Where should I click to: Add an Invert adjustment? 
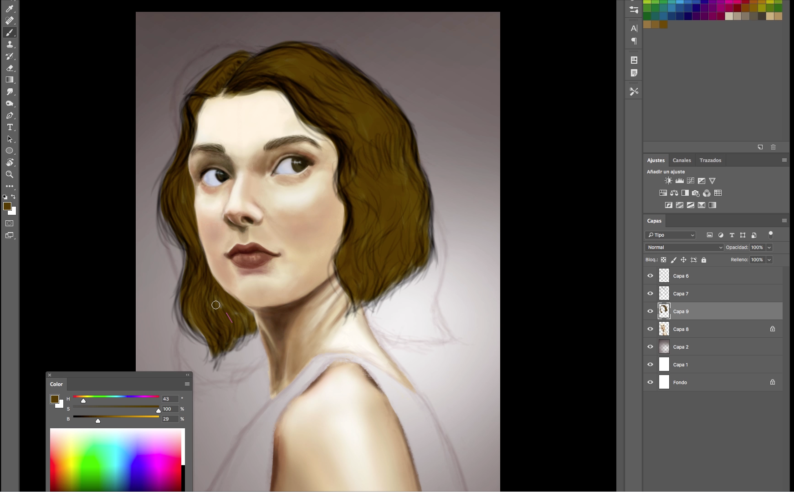pos(669,205)
